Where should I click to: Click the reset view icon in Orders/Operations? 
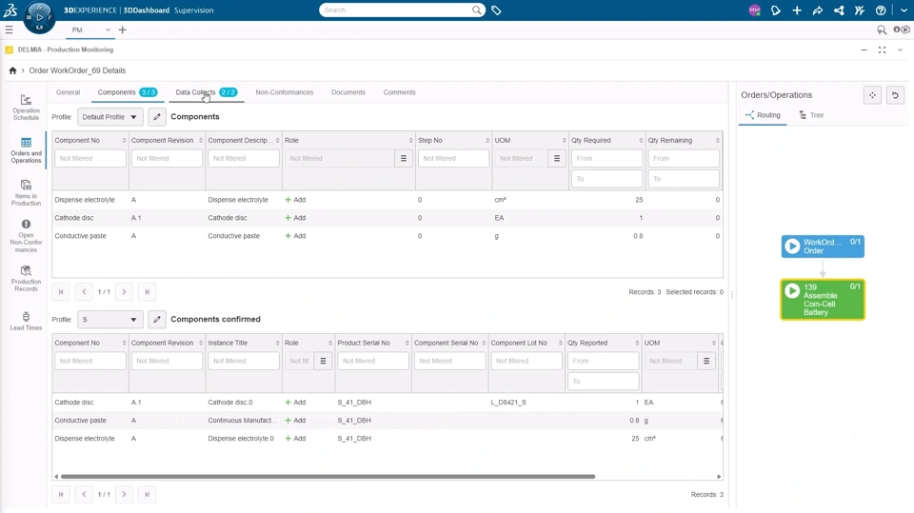[895, 95]
